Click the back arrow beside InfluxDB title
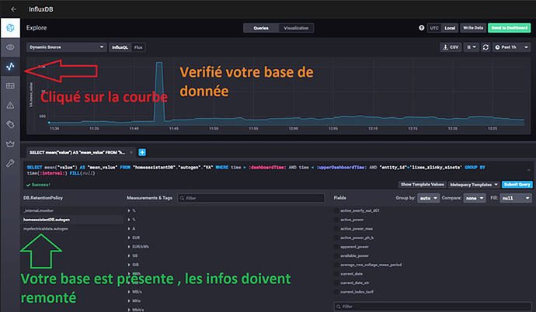 (x=13, y=9)
